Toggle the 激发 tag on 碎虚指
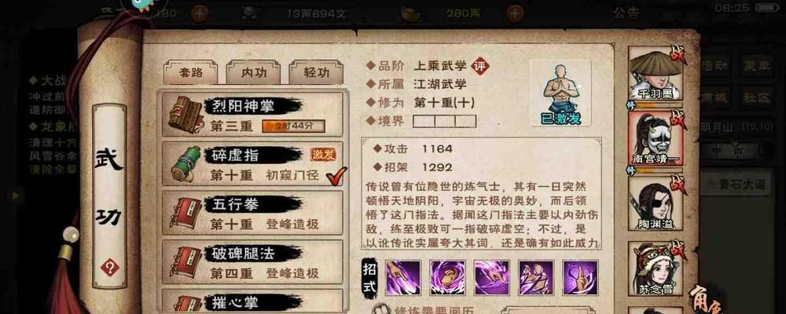The image size is (786, 314). pos(323,155)
